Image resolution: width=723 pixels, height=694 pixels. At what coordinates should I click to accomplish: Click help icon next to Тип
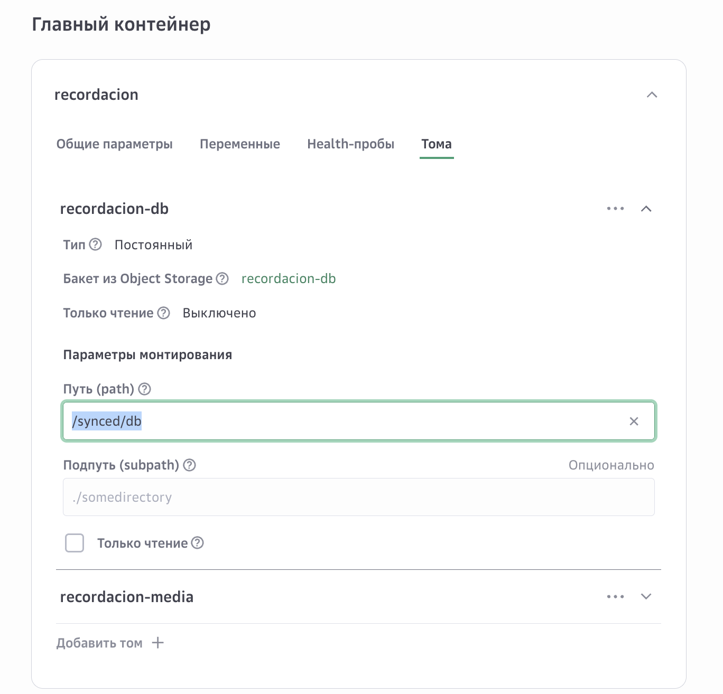point(95,245)
